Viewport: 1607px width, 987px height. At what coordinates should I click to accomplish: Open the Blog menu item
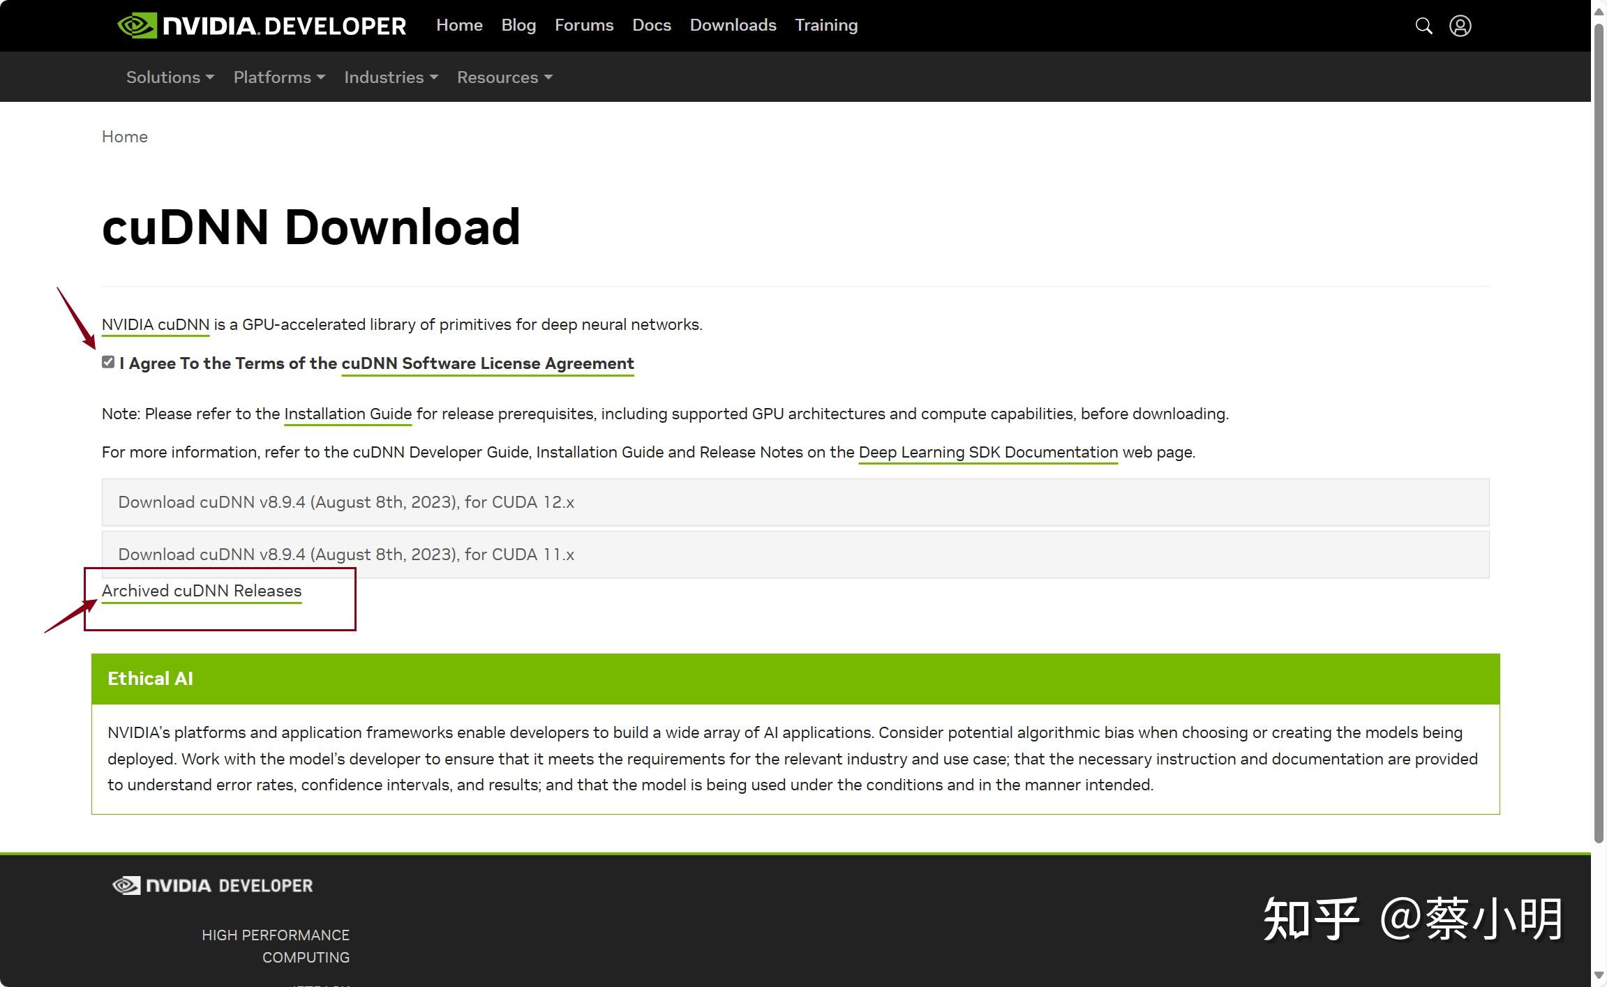pos(518,25)
